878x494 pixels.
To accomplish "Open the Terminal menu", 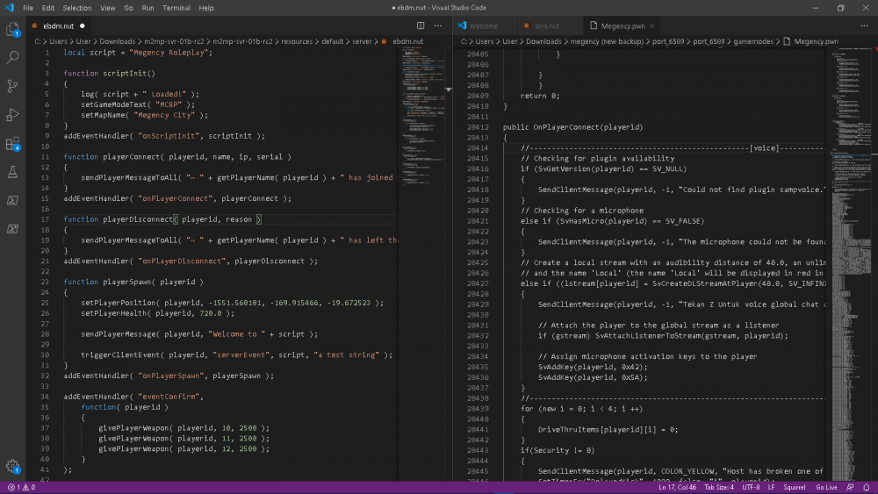I will [176, 8].
